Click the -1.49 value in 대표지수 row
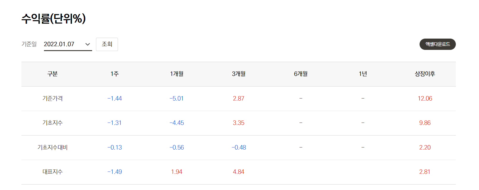The width and height of the screenshot is (479, 190). tap(114, 172)
